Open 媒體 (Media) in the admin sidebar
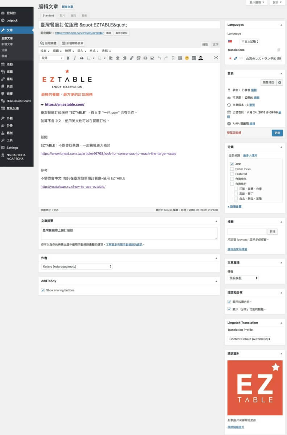The height and width of the screenshot is (435, 287). (x=17, y=72)
